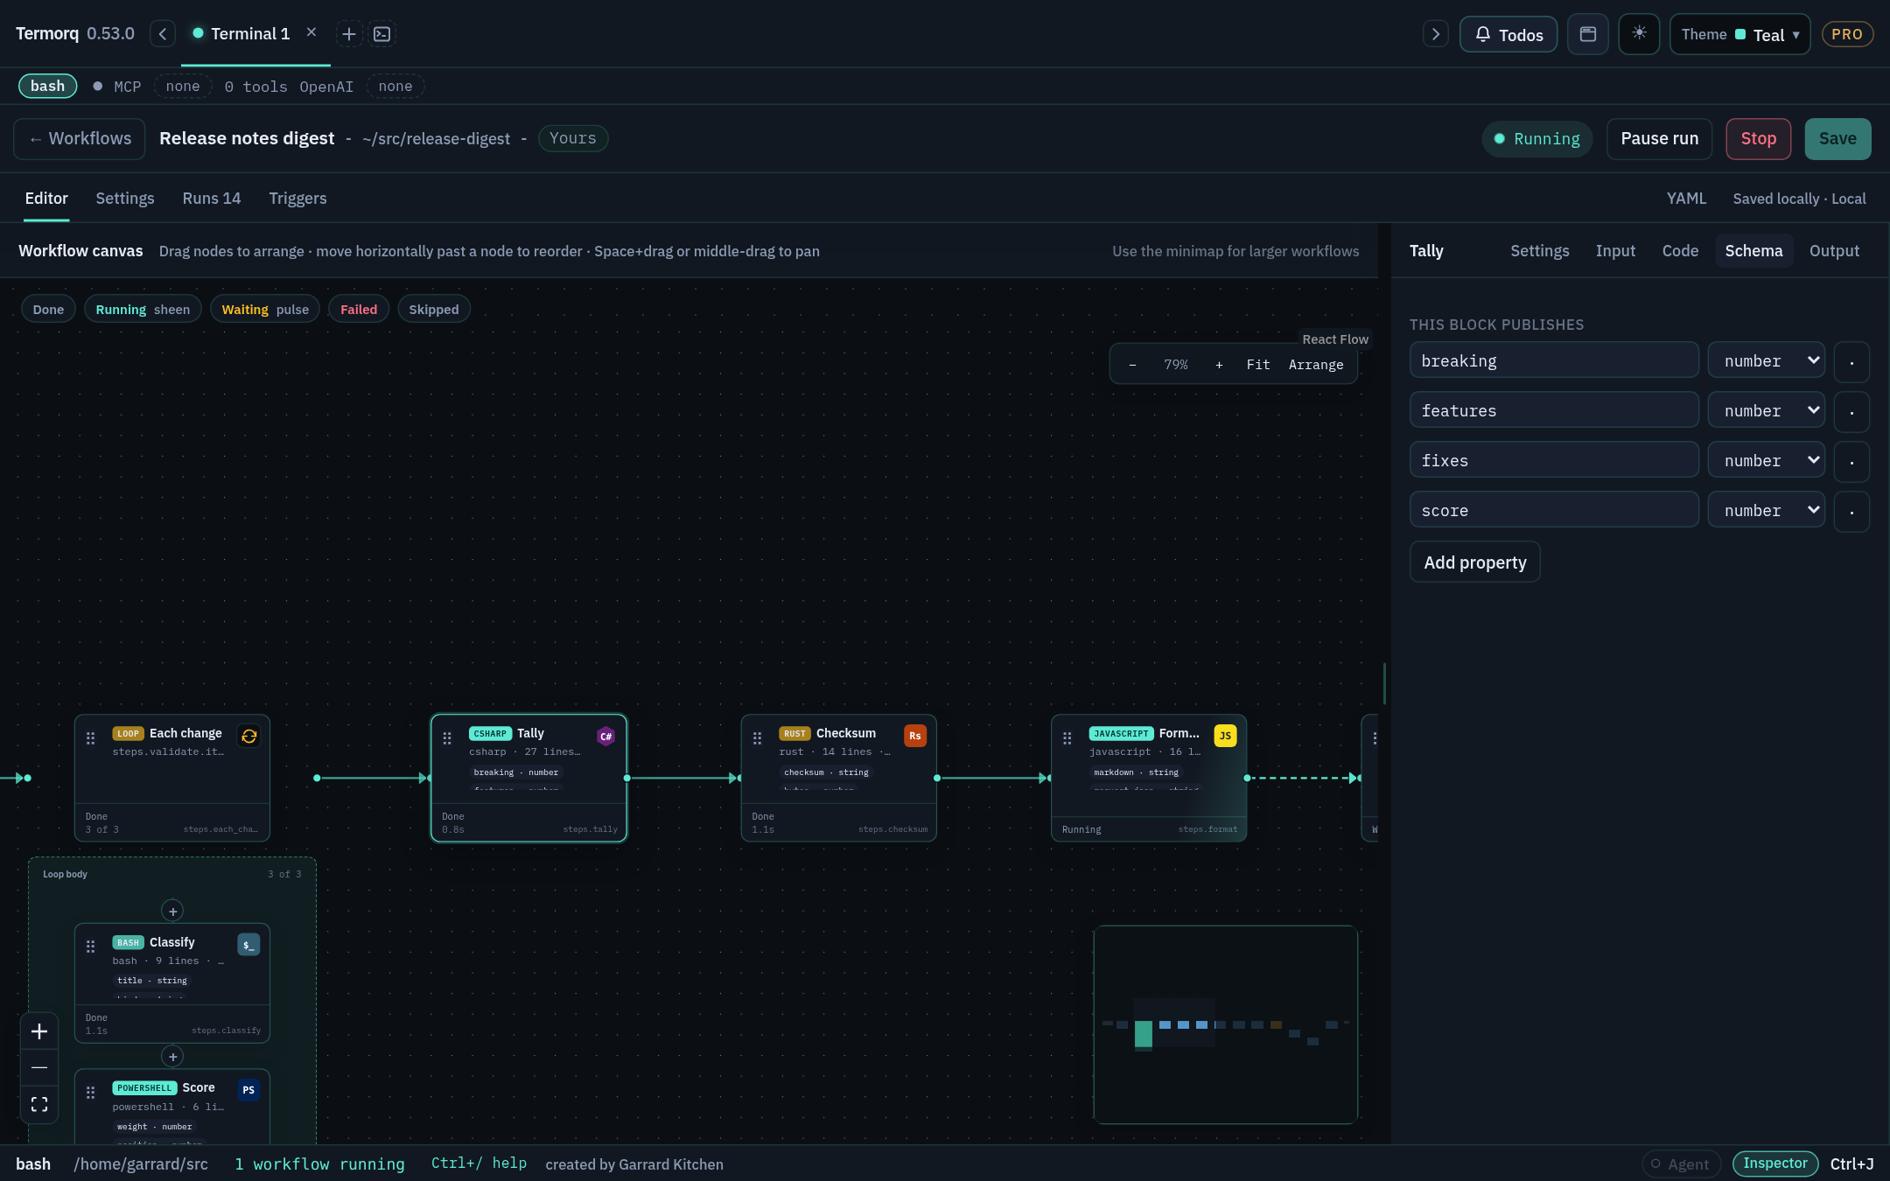Click the Yours ownership tag
Screen dimensions: 1890x1181
[x=573, y=138]
